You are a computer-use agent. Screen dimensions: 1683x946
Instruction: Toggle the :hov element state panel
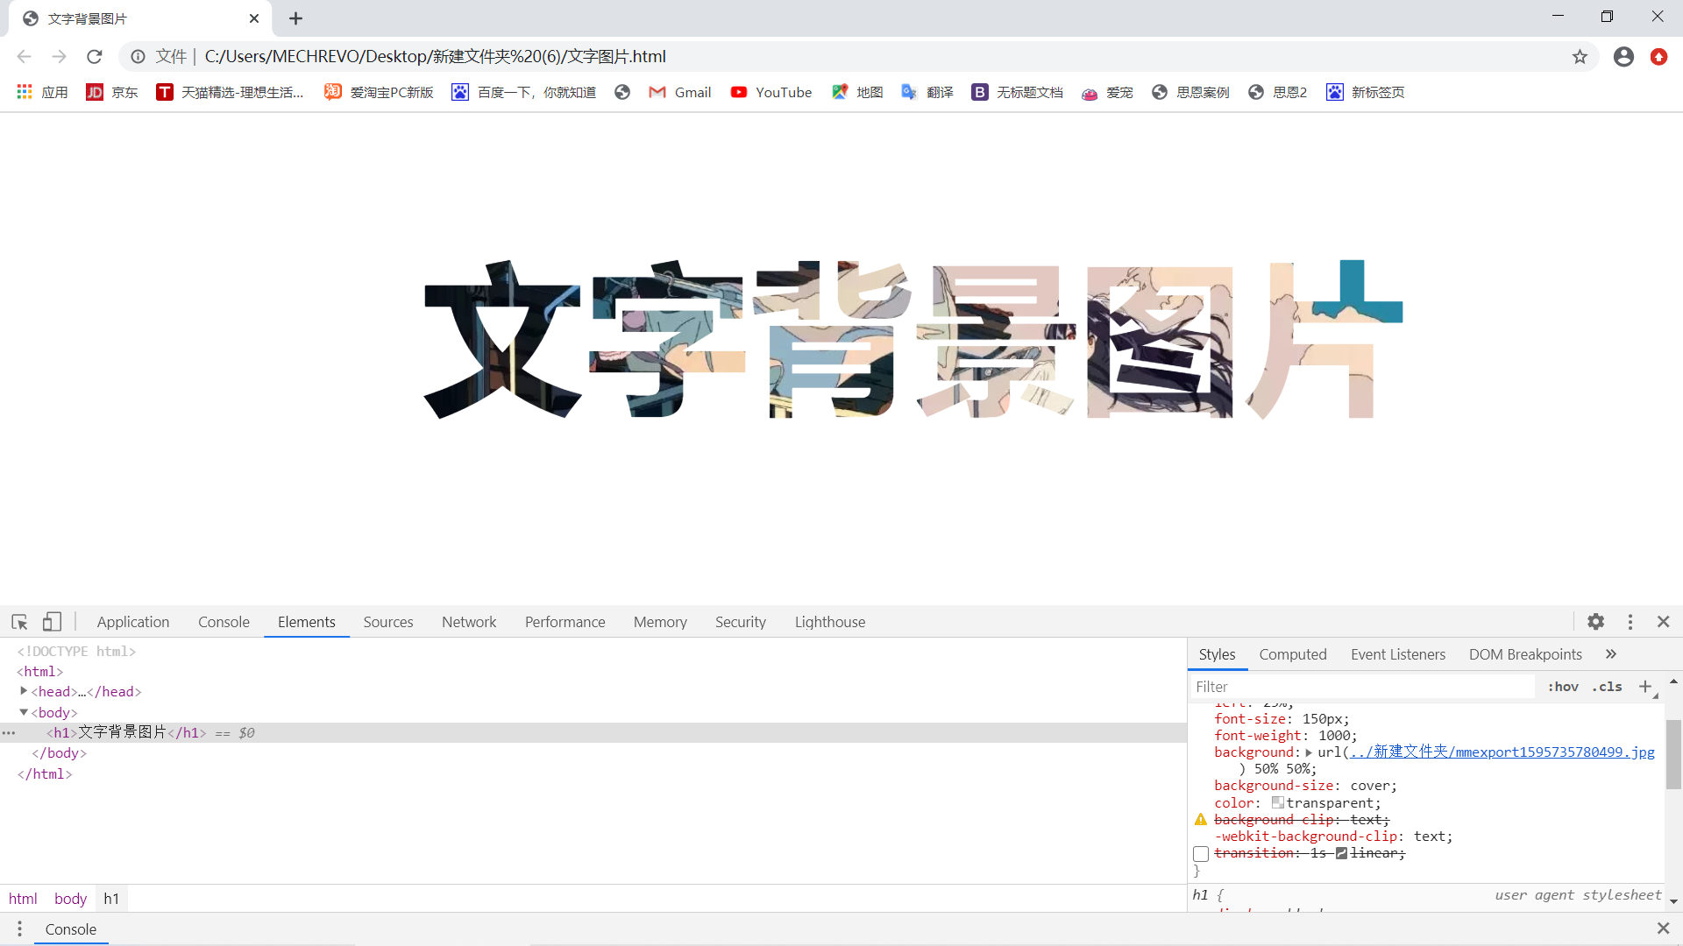[x=1563, y=687]
